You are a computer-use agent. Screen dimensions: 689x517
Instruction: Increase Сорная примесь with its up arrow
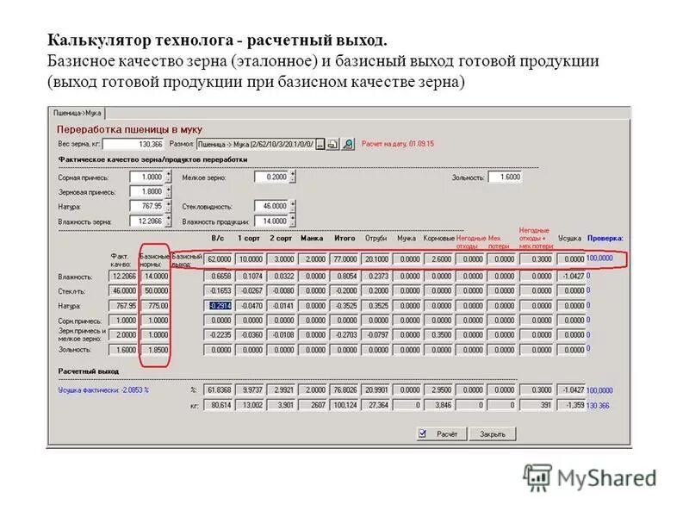point(169,172)
